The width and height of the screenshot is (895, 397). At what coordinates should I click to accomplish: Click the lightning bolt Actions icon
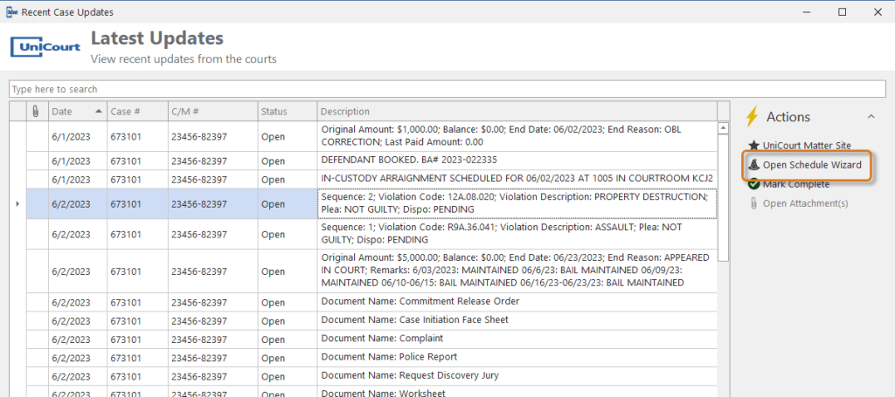(753, 116)
